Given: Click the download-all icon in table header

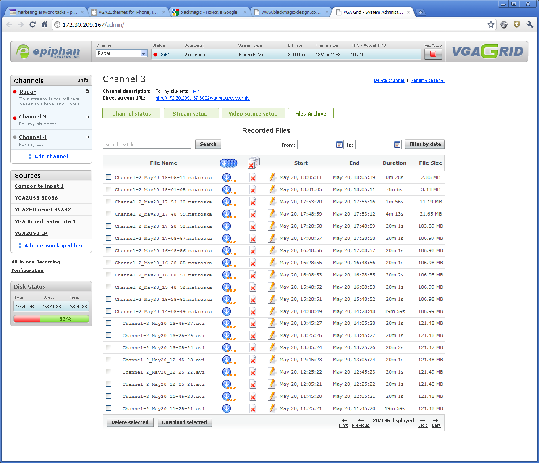Looking at the screenshot, I should (x=228, y=163).
